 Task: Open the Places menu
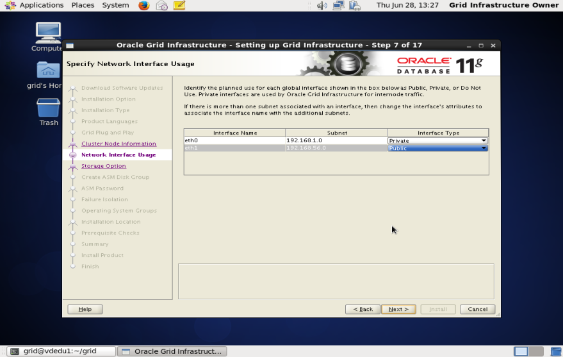pos(83,5)
